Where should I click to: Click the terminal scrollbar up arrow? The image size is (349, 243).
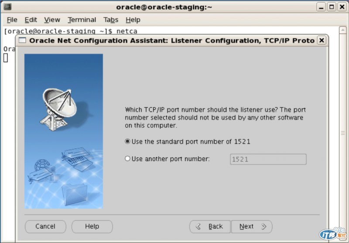pyautogui.click(x=343, y=30)
